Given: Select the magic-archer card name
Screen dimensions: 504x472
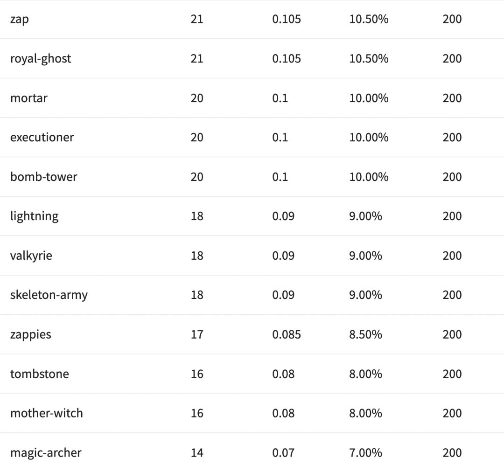Looking at the screenshot, I should pyautogui.click(x=46, y=452).
